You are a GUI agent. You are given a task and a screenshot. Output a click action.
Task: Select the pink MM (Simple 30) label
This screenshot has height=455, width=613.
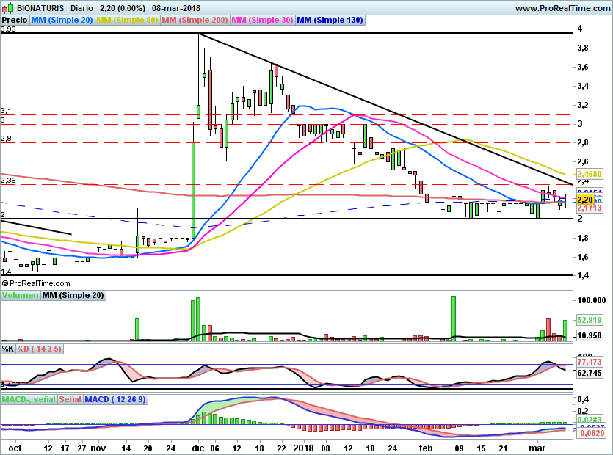point(262,20)
